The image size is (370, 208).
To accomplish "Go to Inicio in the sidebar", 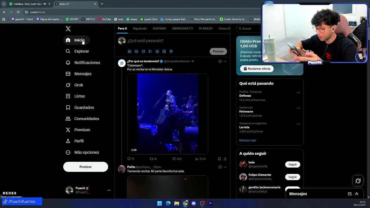I will (76, 40).
